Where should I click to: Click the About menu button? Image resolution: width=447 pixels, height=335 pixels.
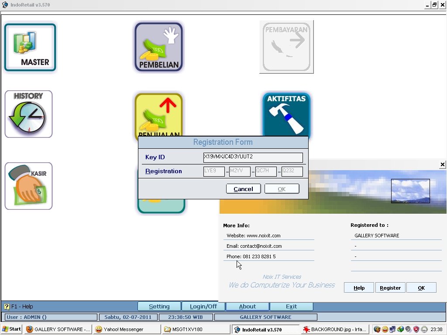pyautogui.click(x=247, y=307)
